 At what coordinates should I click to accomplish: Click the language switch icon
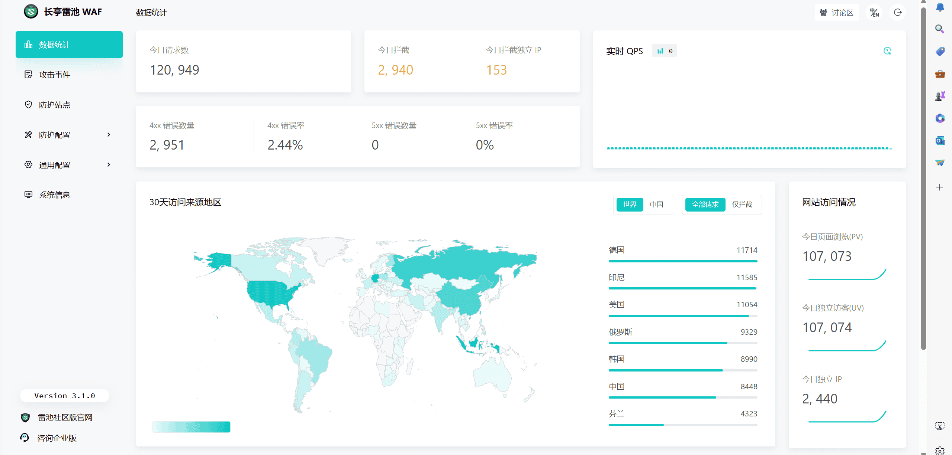click(x=874, y=13)
